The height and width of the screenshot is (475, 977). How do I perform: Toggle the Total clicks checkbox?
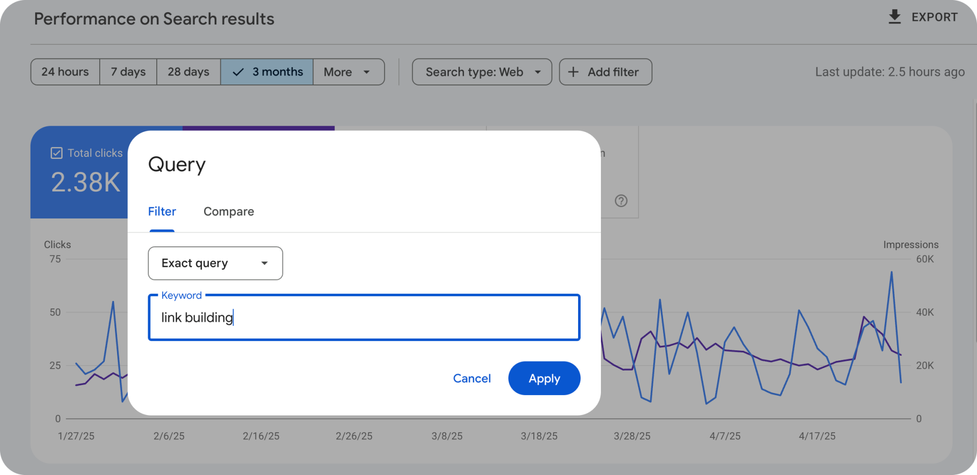click(x=56, y=153)
